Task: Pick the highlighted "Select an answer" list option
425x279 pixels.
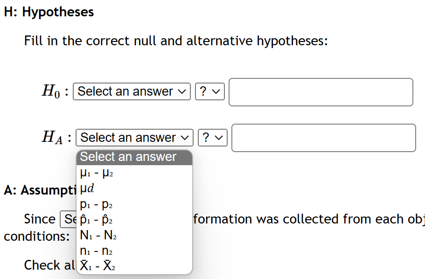Action: [133, 157]
